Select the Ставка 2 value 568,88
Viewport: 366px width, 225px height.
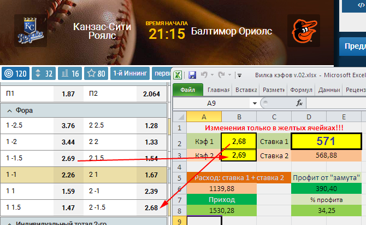[326, 155]
